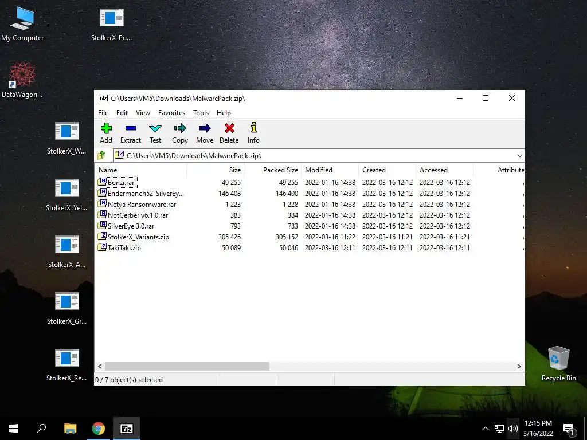Select the StolkerX_Gr... desktop icon
The image size is (587, 440).
point(66,308)
